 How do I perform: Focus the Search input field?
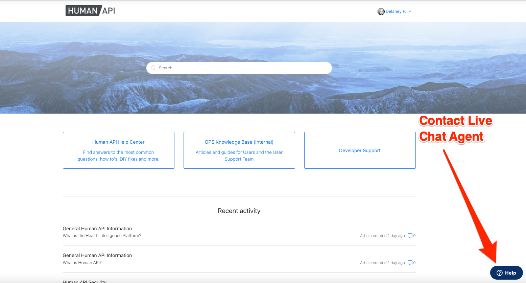[x=239, y=68]
